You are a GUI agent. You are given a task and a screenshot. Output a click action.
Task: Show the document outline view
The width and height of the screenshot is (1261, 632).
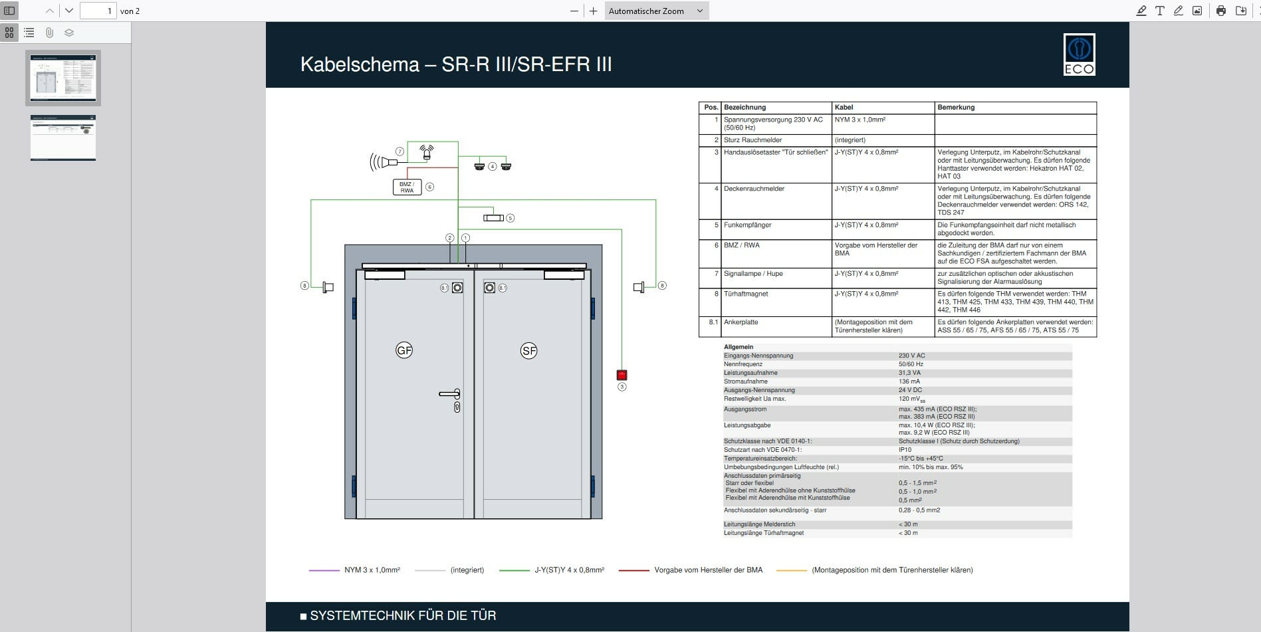[29, 33]
